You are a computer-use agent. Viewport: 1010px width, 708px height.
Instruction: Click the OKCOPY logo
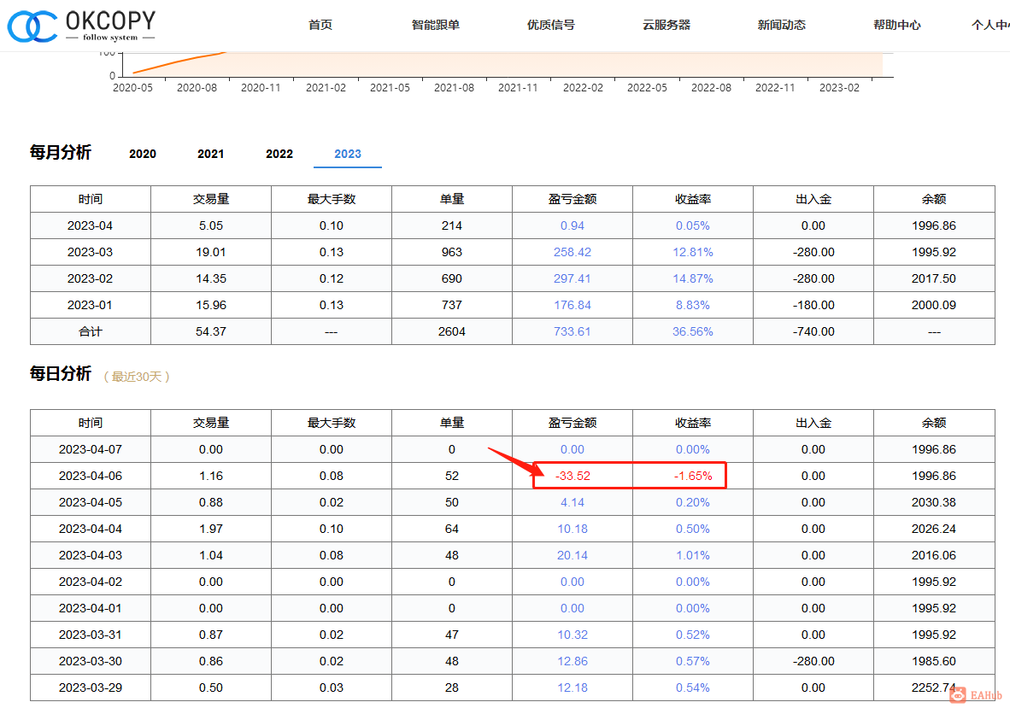[x=81, y=26]
